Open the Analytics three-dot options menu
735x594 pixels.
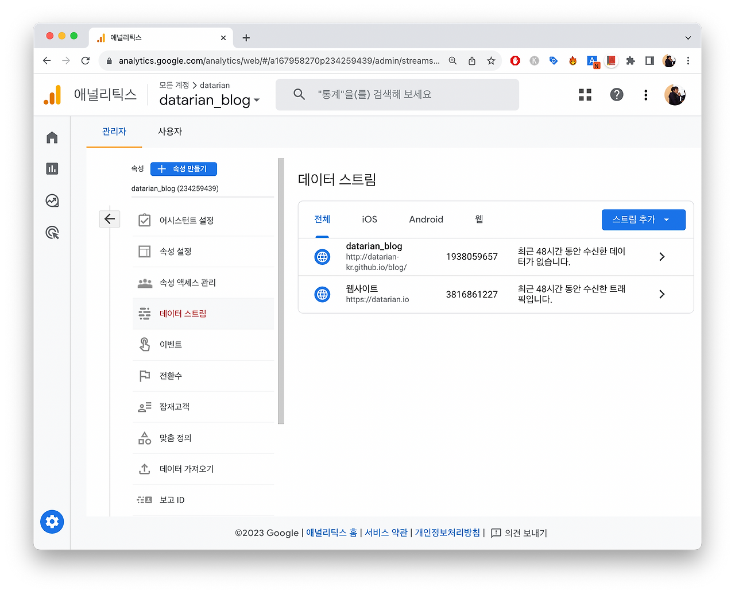(x=646, y=95)
